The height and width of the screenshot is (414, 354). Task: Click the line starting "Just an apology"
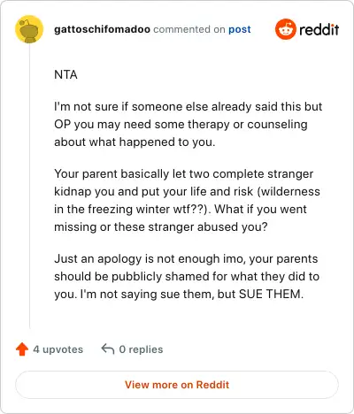186,259
